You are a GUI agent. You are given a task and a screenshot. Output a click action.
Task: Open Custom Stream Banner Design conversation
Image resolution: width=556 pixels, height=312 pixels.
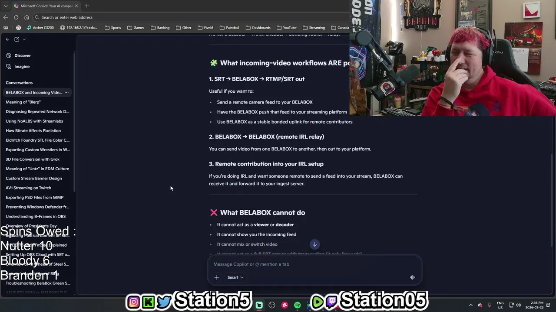34,178
